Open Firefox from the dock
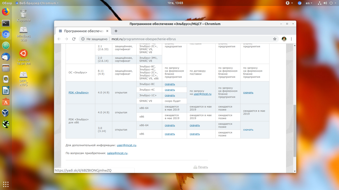Viewport: 339px width, 190px height. [x=6, y=12]
